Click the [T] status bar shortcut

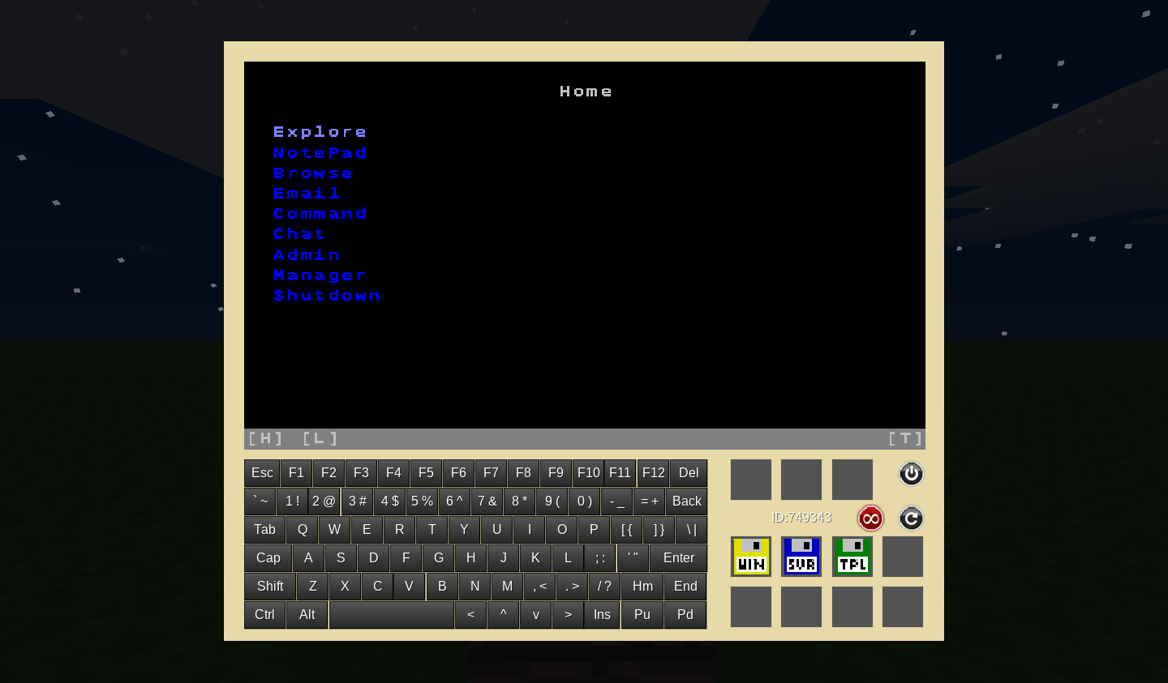pyautogui.click(x=905, y=438)
